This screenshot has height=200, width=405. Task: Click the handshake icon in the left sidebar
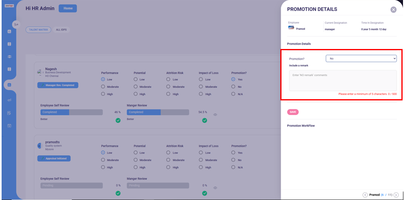pos(9,100)
